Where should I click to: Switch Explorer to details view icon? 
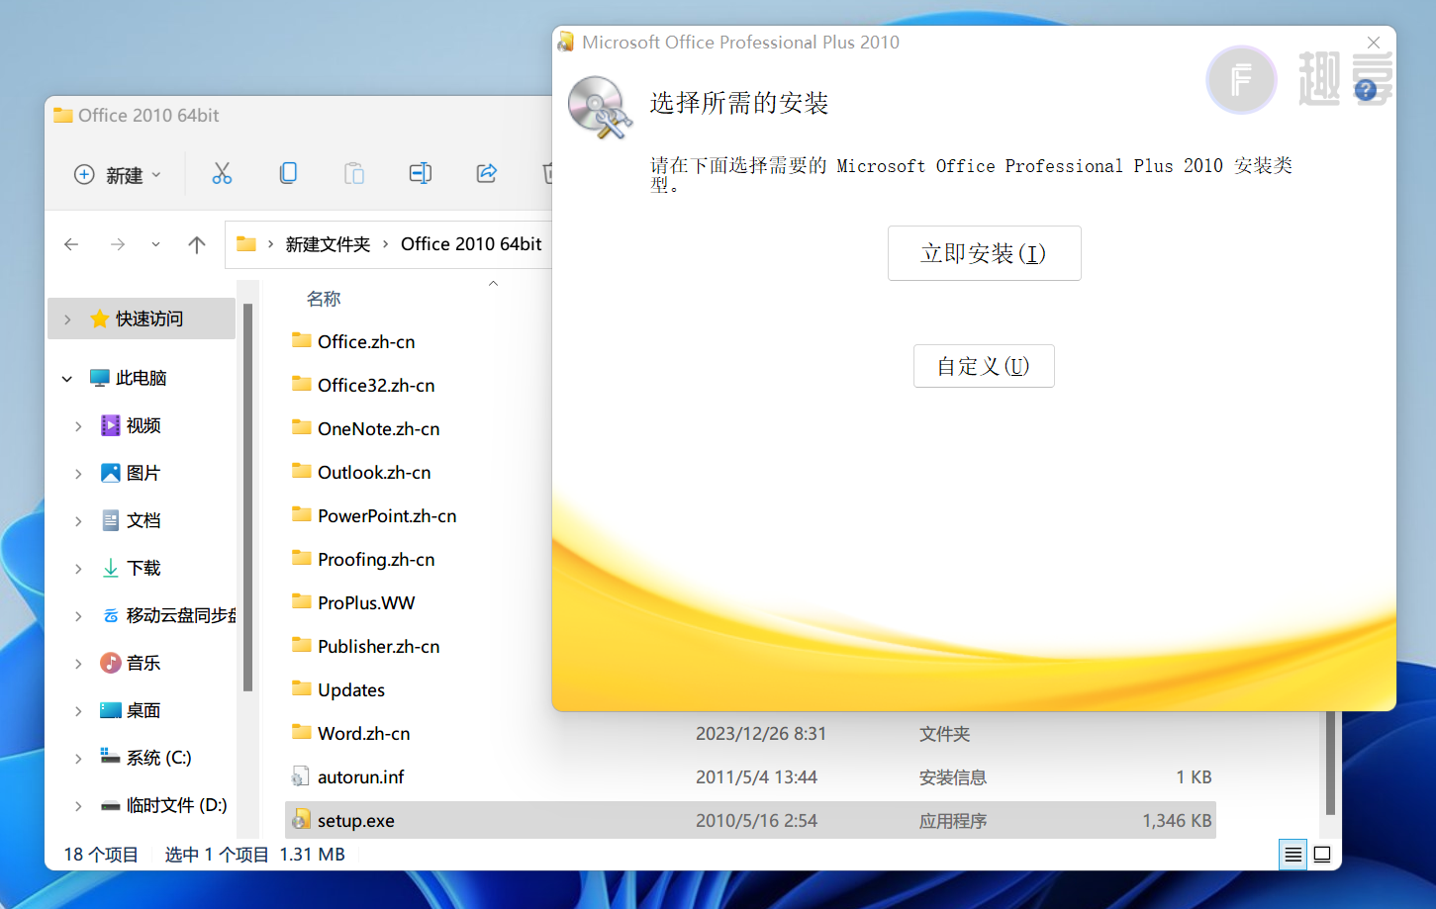point(1292,855)
